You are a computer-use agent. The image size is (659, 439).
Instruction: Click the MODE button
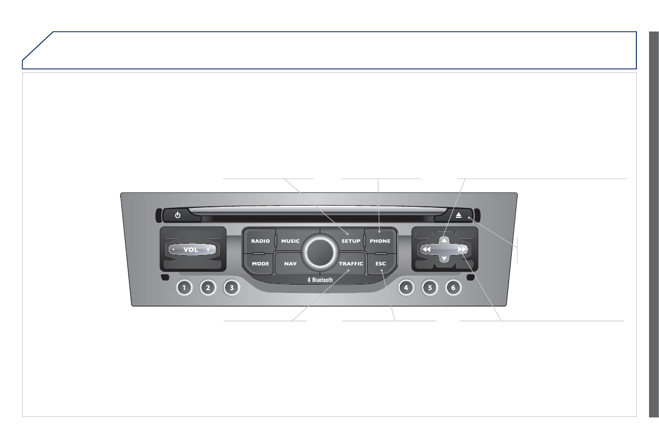click(261, 264)
